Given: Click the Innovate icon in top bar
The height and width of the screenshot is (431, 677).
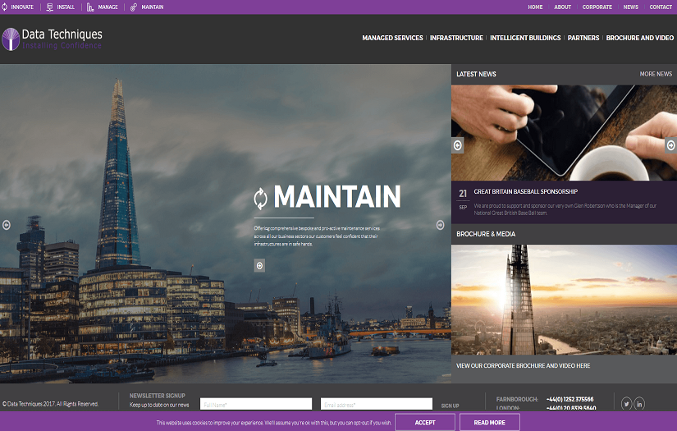Looking at the screenshot, I should pos(4,7).
